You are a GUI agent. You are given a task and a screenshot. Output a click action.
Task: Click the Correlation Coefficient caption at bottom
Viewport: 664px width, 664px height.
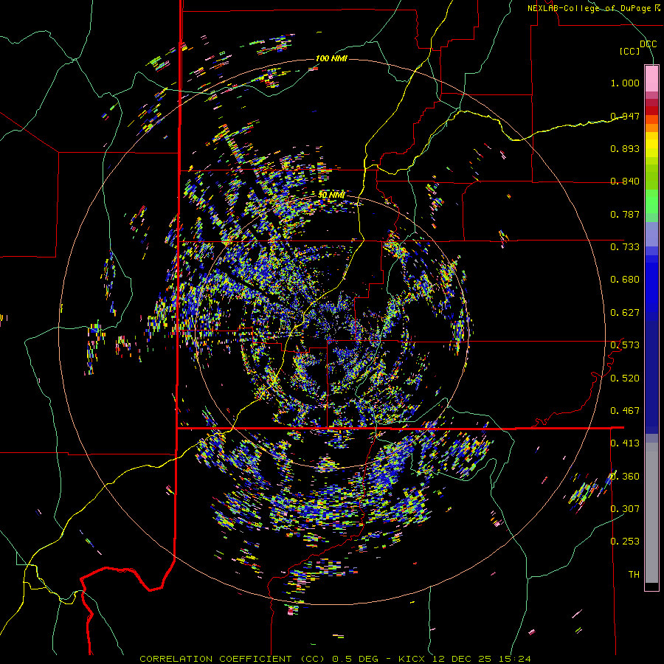coord(335,659)
